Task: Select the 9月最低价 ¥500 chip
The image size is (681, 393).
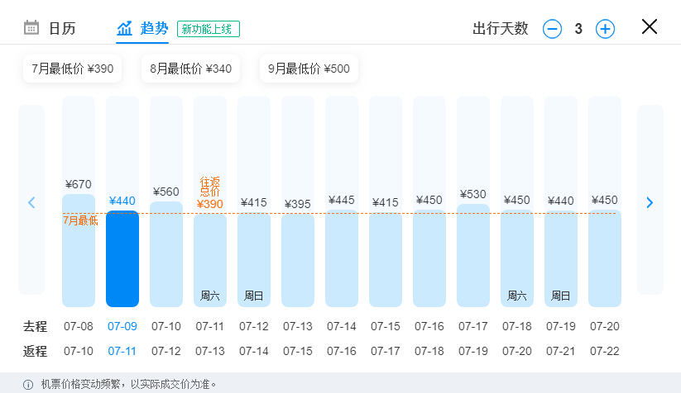Action: (309, 69)
